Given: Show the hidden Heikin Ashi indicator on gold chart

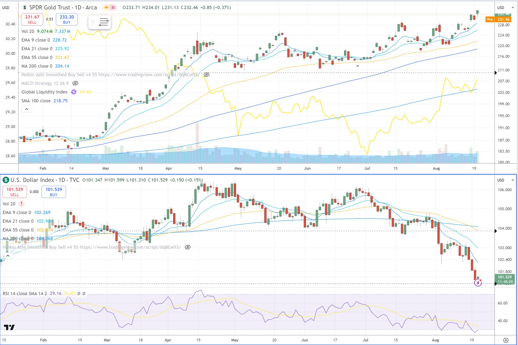Looking at the screenshot, I should [x=206, y=75].
